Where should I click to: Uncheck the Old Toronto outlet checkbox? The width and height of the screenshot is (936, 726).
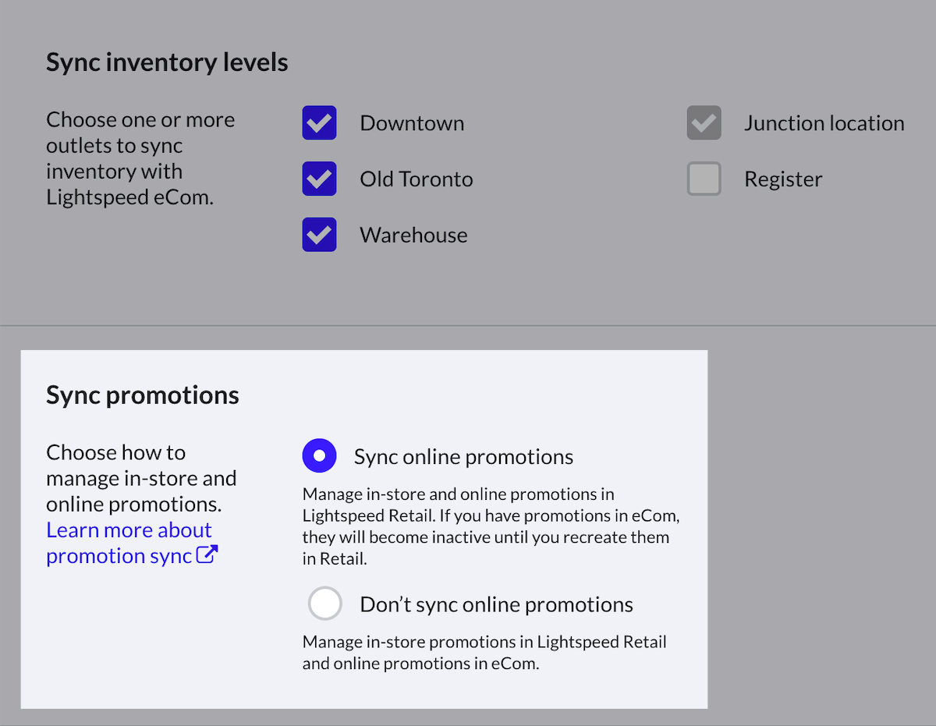pos(319,179)
